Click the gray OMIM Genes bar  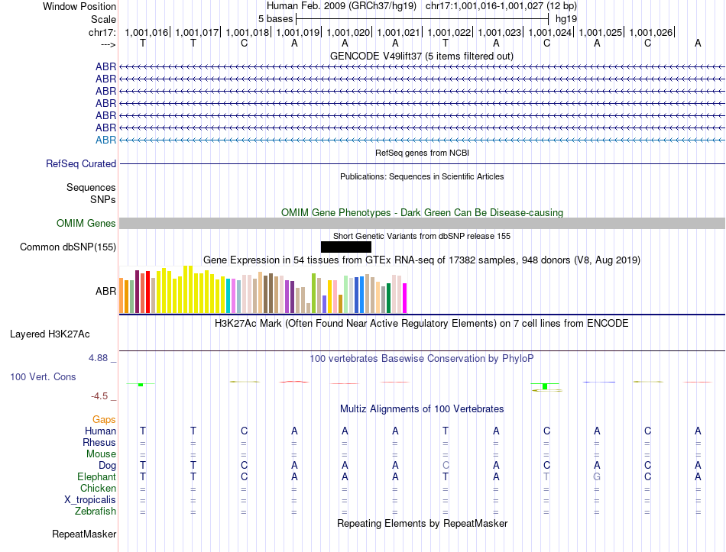pyautogui.click(x=422, y=224)
